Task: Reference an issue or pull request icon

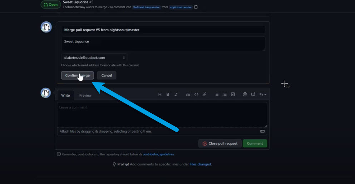Action: pyautogui.click(x=253, y=94)
